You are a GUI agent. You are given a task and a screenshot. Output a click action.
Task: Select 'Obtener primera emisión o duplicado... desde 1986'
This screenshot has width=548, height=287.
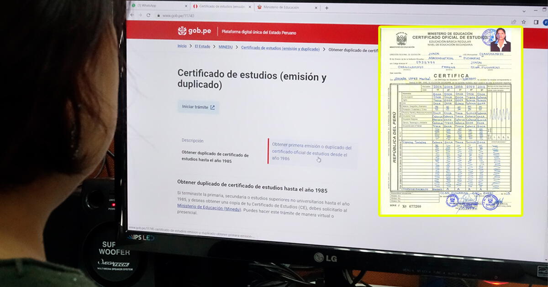click(312, 153)
